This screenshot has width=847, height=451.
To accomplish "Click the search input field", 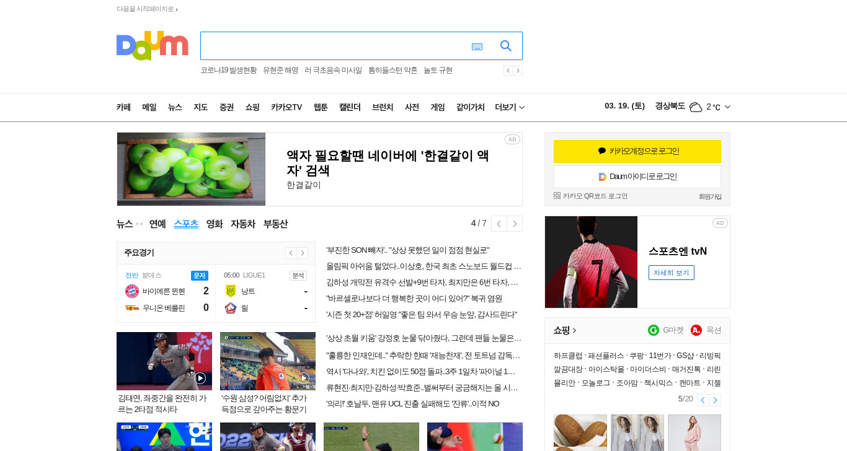I will 335,46.
